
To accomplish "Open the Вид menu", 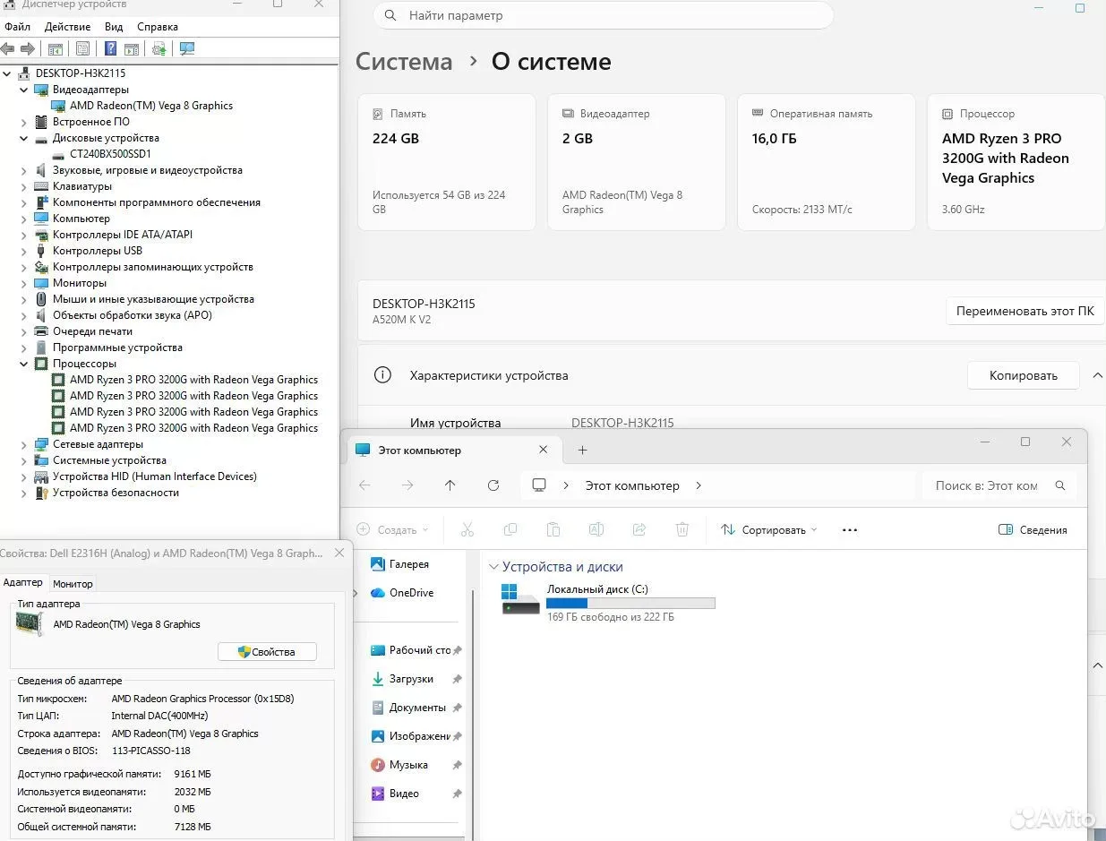I will [114, 27].
